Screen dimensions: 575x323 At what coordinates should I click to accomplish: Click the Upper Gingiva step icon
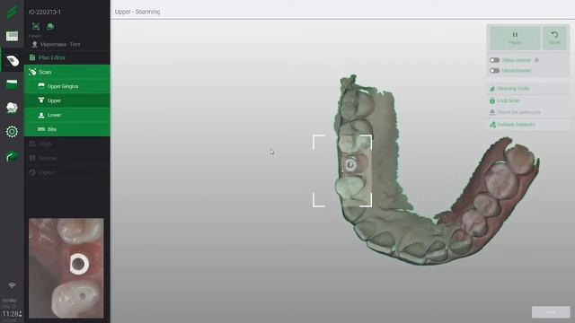click(x=41, y=86)
